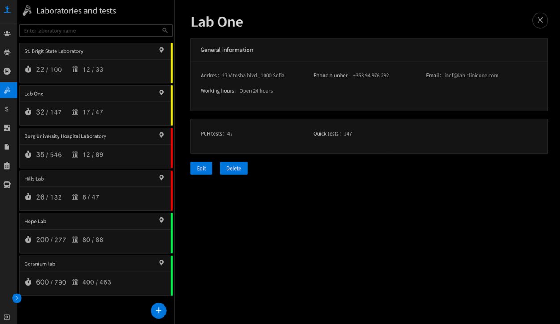Show Hope Lab location pin

161,220
